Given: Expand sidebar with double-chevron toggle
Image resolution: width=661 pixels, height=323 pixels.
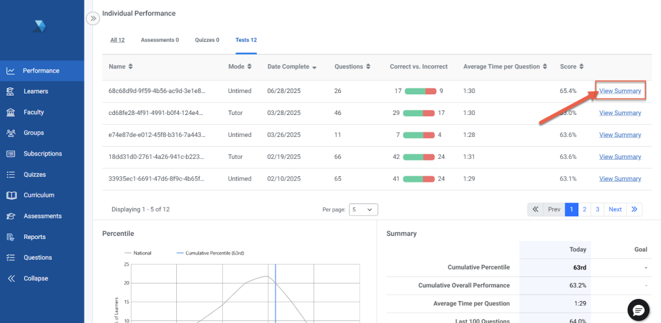Looking at the screenshot, I should pos(93,19).
